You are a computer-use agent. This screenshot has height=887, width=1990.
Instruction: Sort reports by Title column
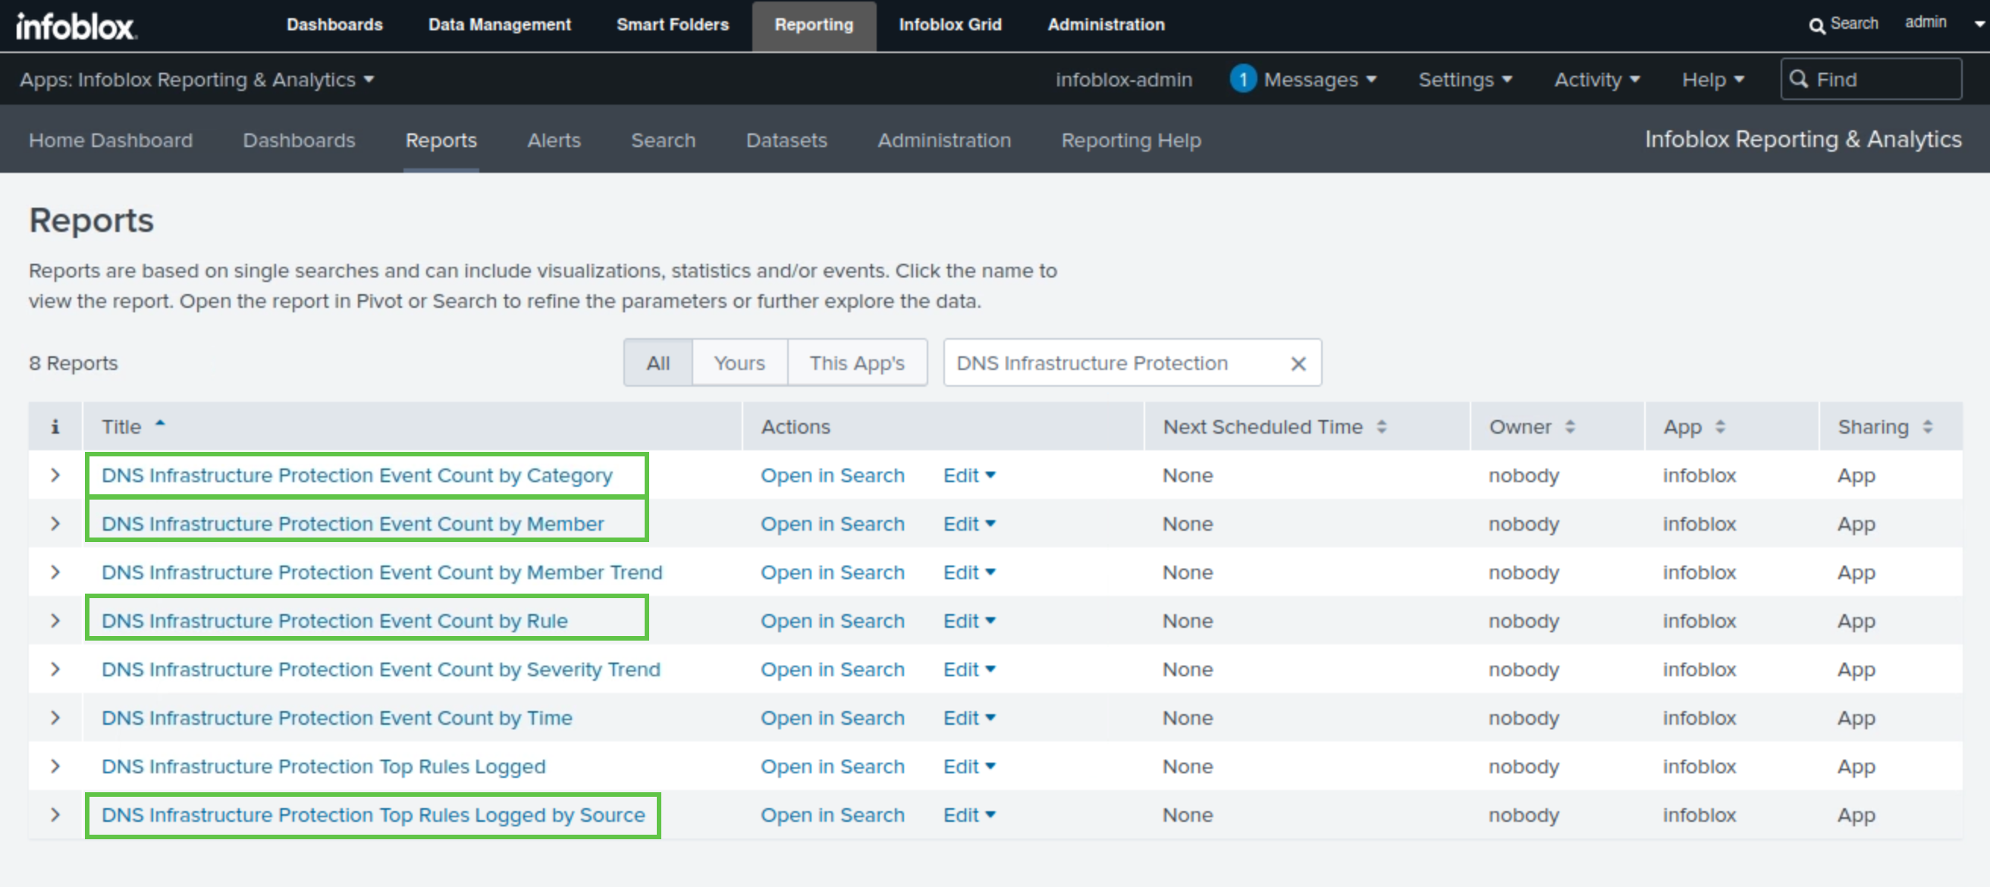point(133,427)
